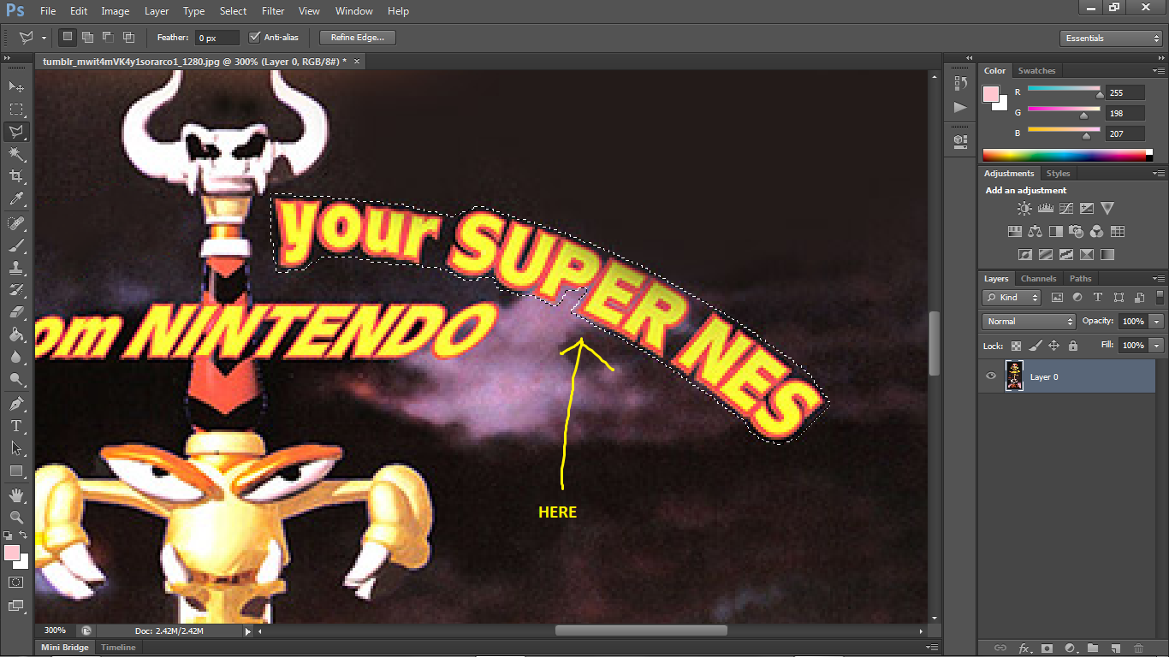Click the Subtract from selection mode icon
Image resolution: width=1169 pixels, height=657 pixels.
[108, 37]
